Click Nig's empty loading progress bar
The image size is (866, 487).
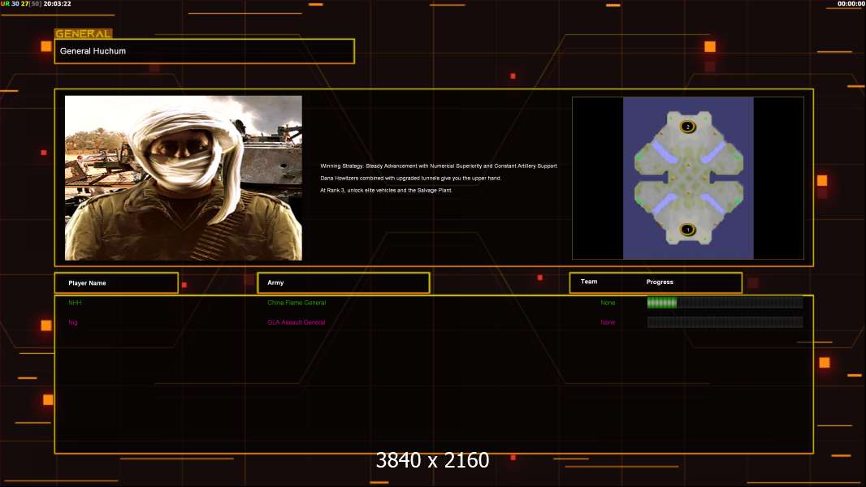tap(725, 322)
